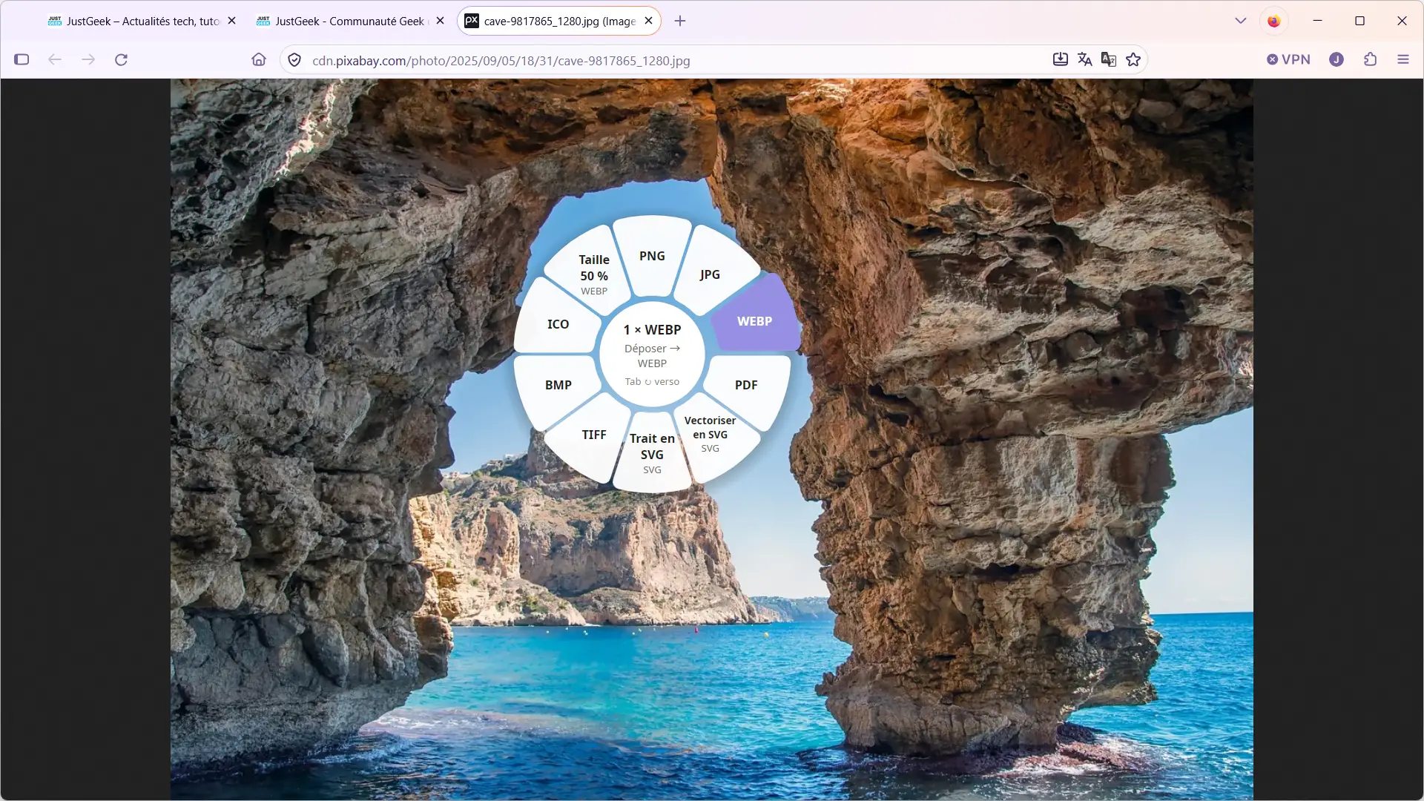Open the home page icon
Image resolution: width=1424 pixels, height=801 pixels.
[x=259, y=59]
